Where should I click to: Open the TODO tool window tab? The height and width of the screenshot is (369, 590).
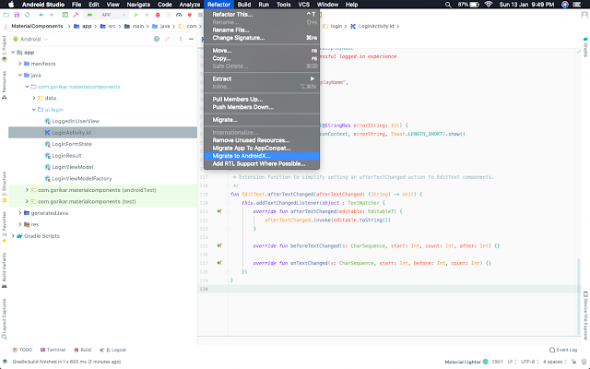tap(22, 350)
